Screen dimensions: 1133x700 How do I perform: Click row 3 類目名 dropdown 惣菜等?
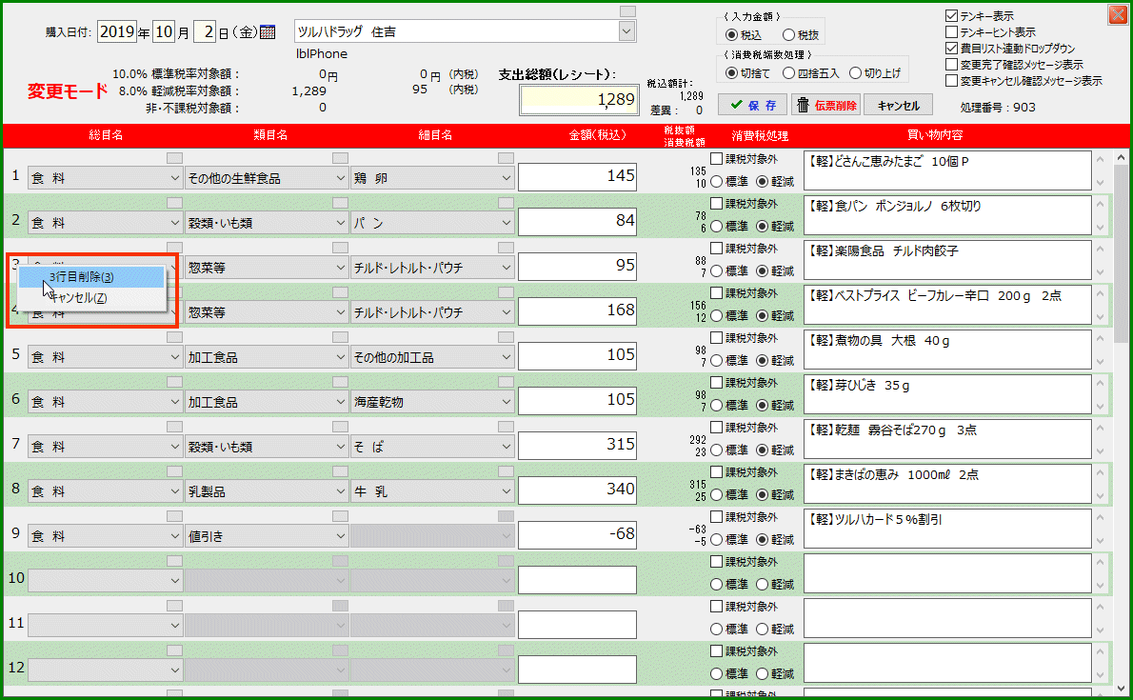tap(266, 268)
